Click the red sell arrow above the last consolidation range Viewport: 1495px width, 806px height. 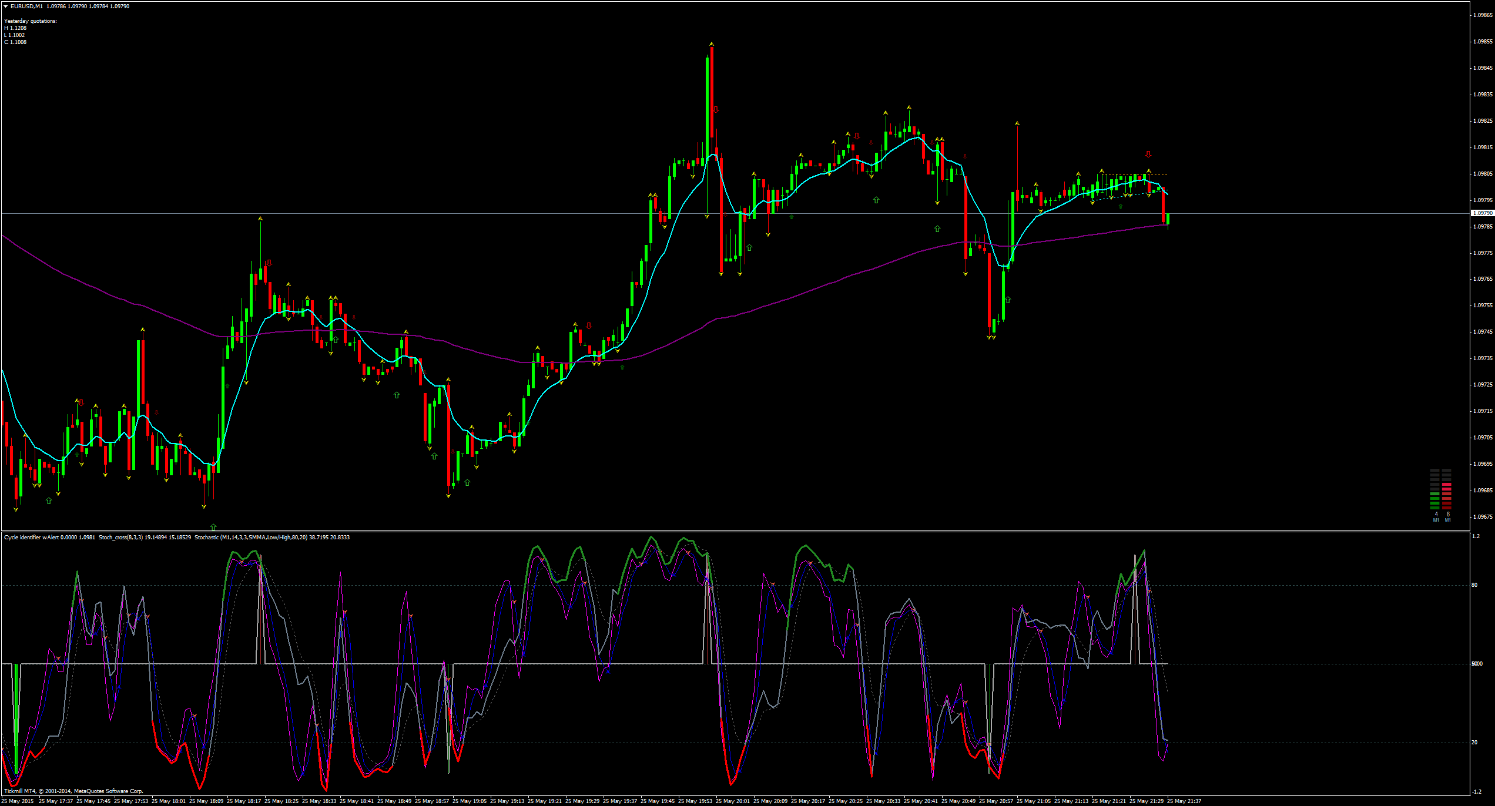click(x=1148, y=155)
